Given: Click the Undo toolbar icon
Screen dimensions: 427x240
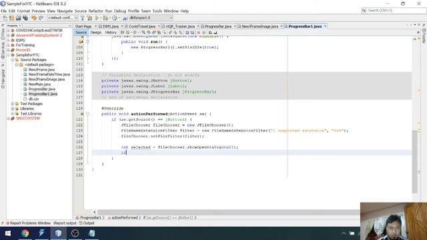Looking at the screenshot, I should (34, 18).
